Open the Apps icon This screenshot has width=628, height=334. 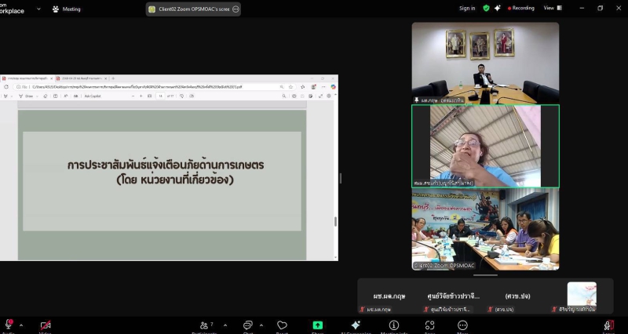(429, 325)
